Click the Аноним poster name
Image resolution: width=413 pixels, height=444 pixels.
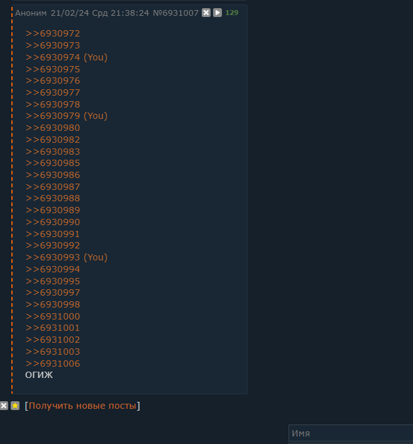[x=31, y=13]
